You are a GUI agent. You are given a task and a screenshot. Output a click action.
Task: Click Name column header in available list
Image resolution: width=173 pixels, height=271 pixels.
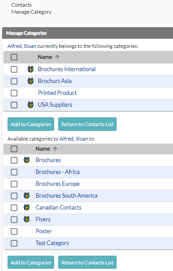(x=43, y=149)
